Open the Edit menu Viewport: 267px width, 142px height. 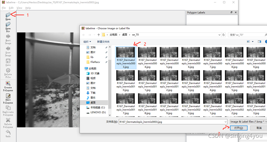pyautogui.click(x=11, y=8)
